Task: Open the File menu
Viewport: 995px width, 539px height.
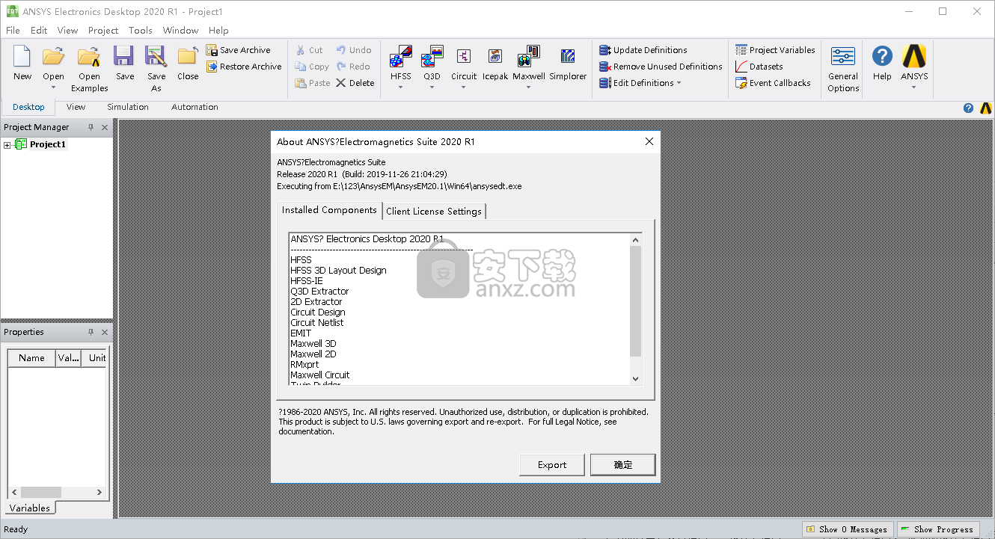Action: click(x=13, y=31)
